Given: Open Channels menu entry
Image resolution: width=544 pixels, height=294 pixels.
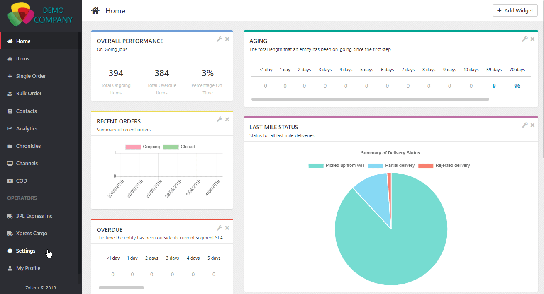Looking at the screenshot, I should [39, 164].
